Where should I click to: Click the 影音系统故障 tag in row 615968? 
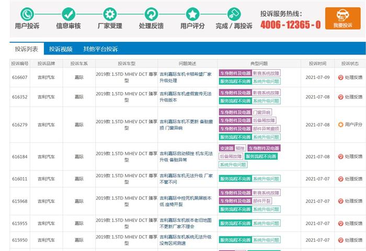(266, 193)
